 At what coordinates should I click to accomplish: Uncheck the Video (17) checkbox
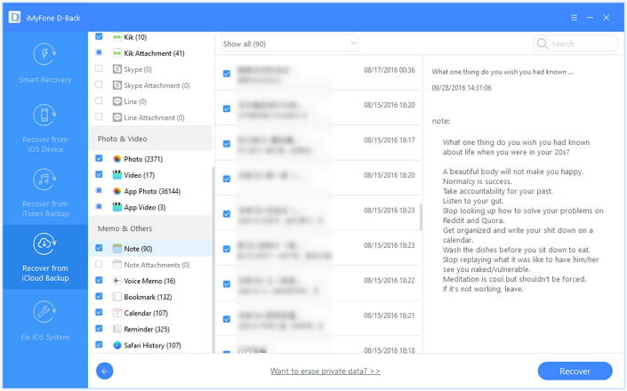pyautogui.click(x=99, y=175)
